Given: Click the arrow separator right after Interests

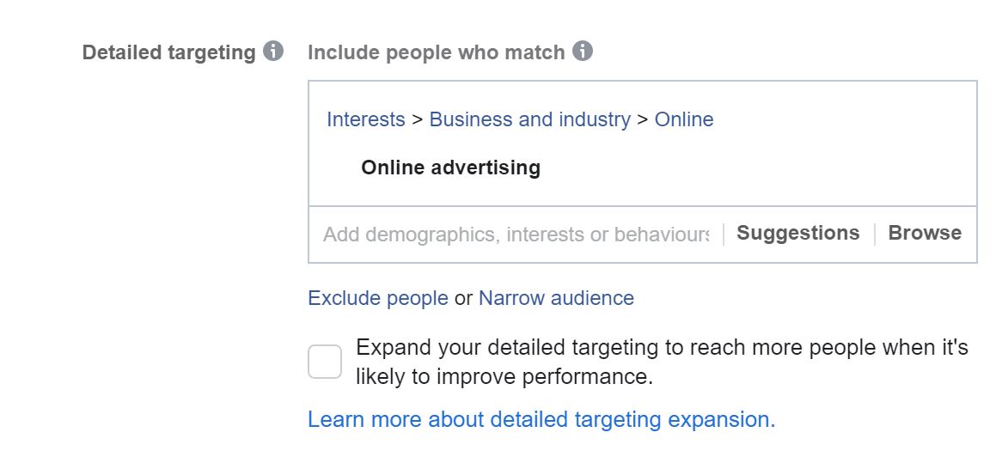Looking at the screenshot, I should (418, 119).
